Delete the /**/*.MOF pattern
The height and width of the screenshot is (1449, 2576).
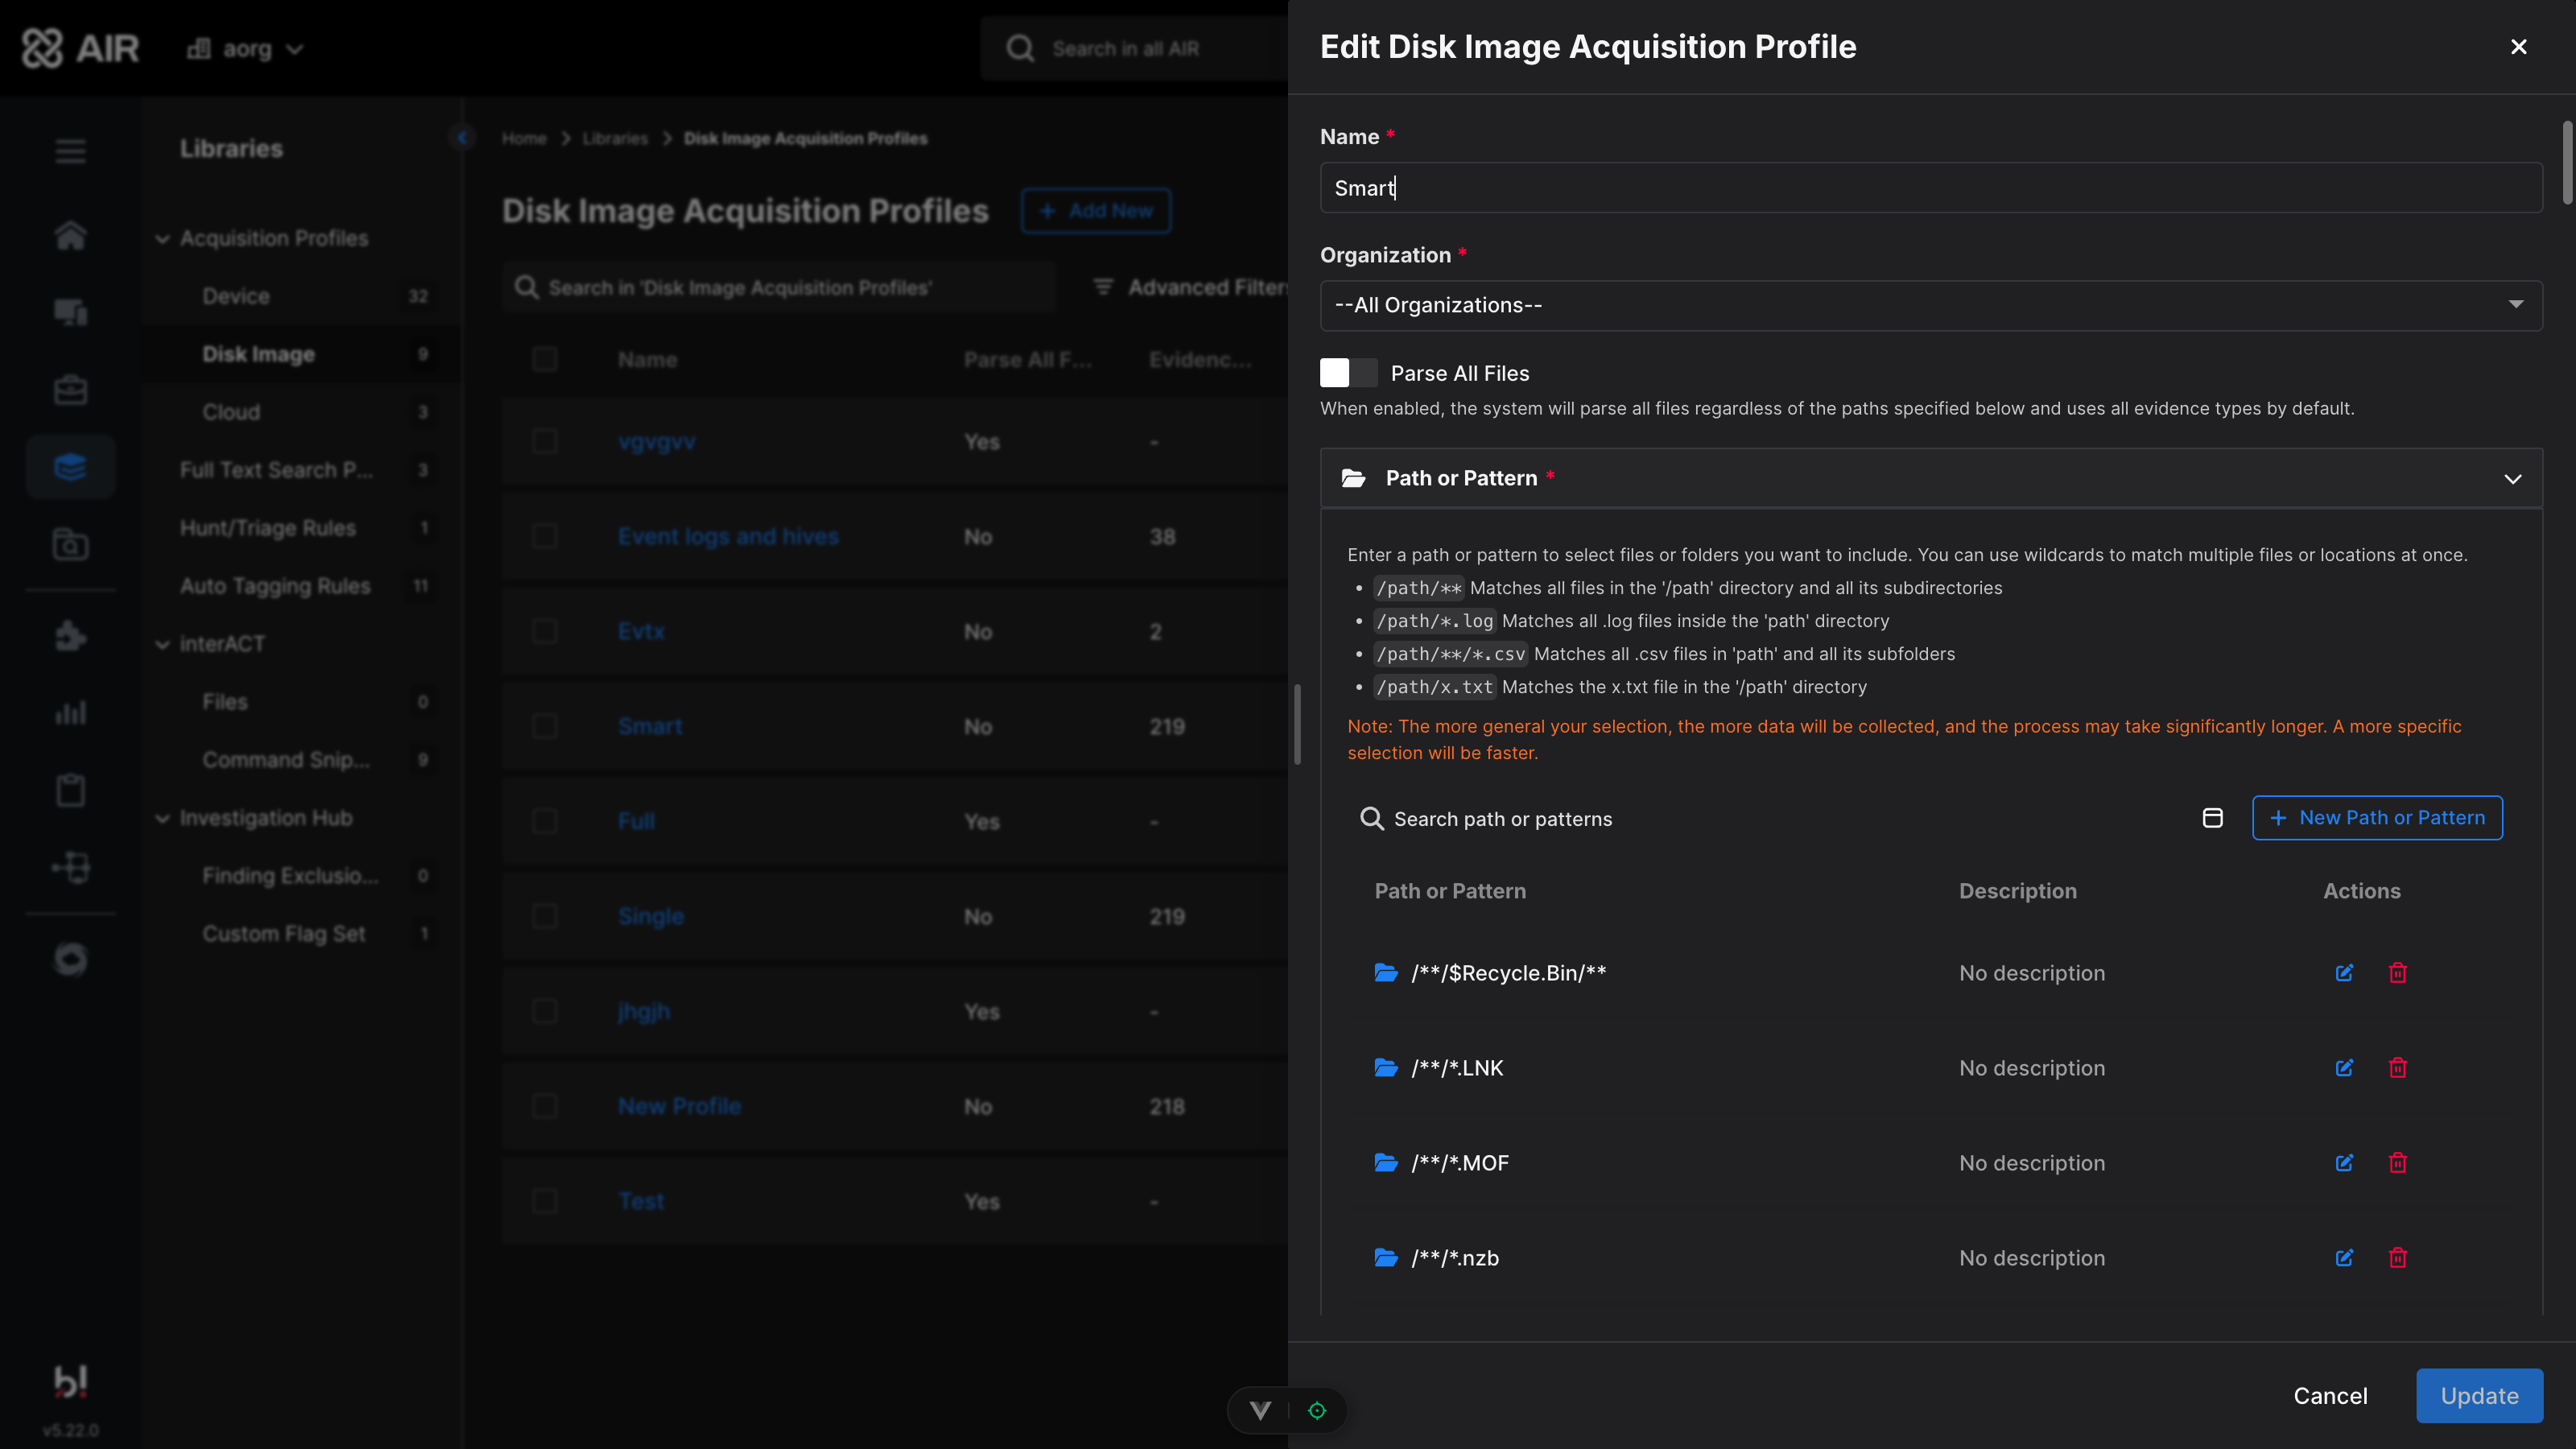pyautogui.click(x=2398, y=1163)
